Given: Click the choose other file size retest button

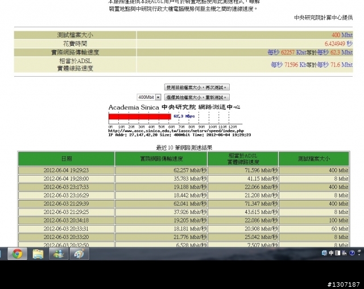Looking at the screenshot, I should [x=197, y=97].
